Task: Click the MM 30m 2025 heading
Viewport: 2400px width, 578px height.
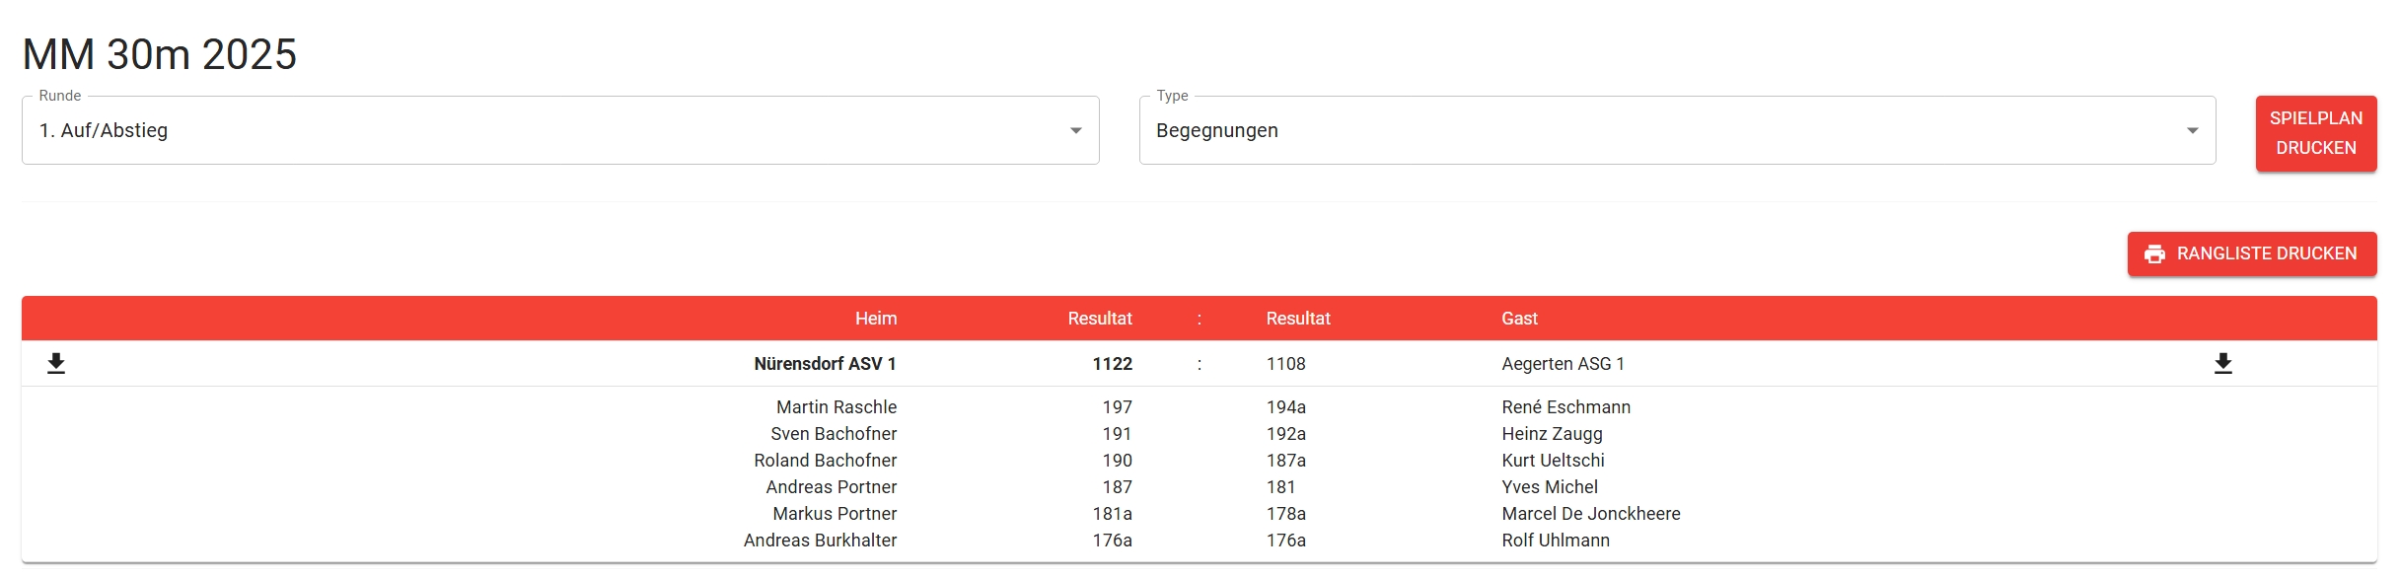Action: [159, 54]
